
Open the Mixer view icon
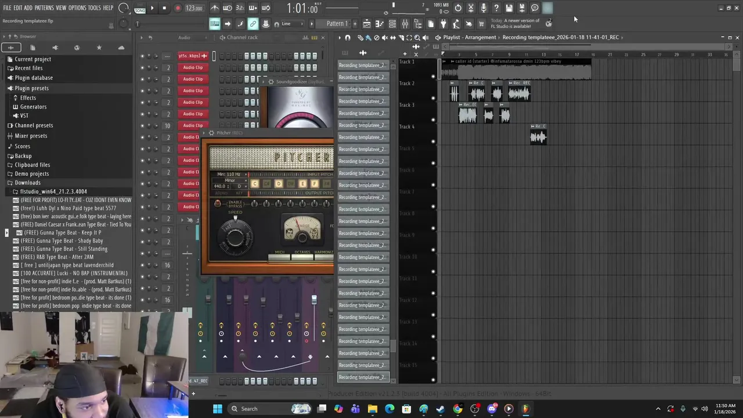405,24
